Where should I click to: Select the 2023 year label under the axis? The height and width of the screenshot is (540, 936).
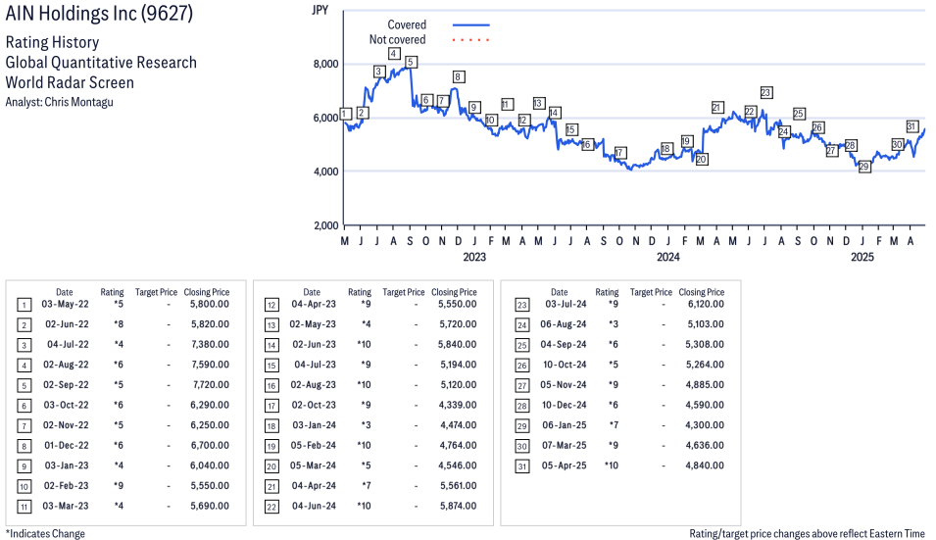474,257
